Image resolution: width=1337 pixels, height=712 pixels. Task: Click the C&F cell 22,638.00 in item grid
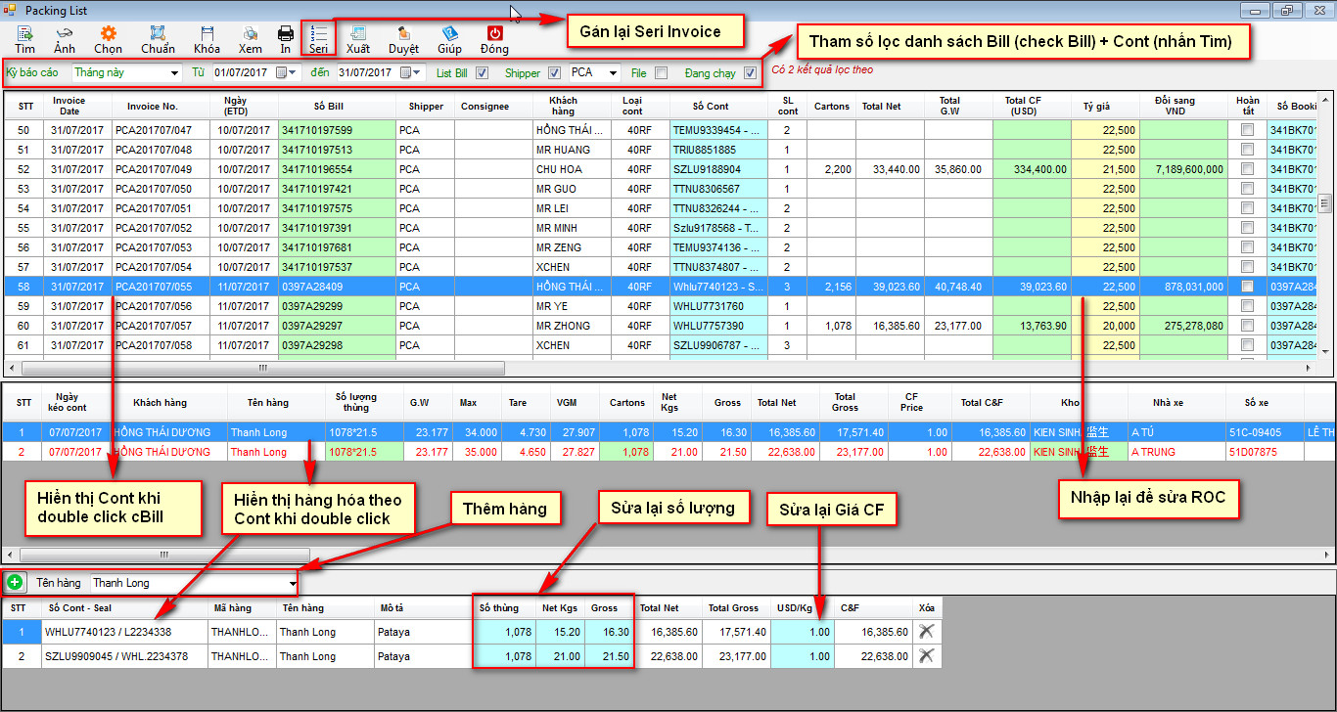click(x=874, y=656)
